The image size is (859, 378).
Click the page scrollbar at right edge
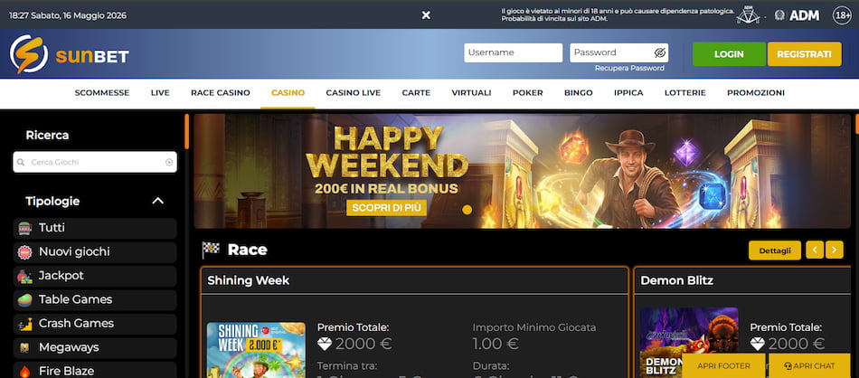pos(856,125)
